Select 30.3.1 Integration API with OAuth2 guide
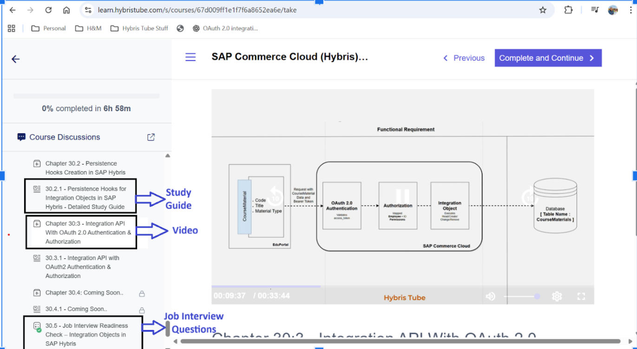 tap(82, 267)
